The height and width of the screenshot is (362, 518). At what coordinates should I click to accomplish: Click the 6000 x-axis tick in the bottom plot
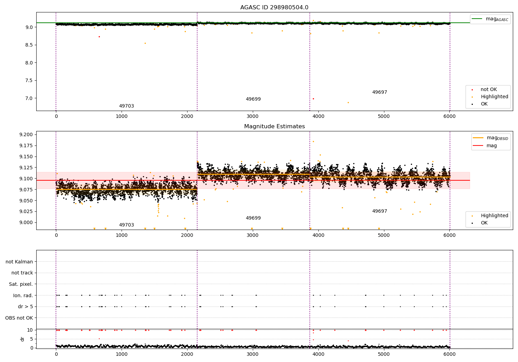point(449,354)
